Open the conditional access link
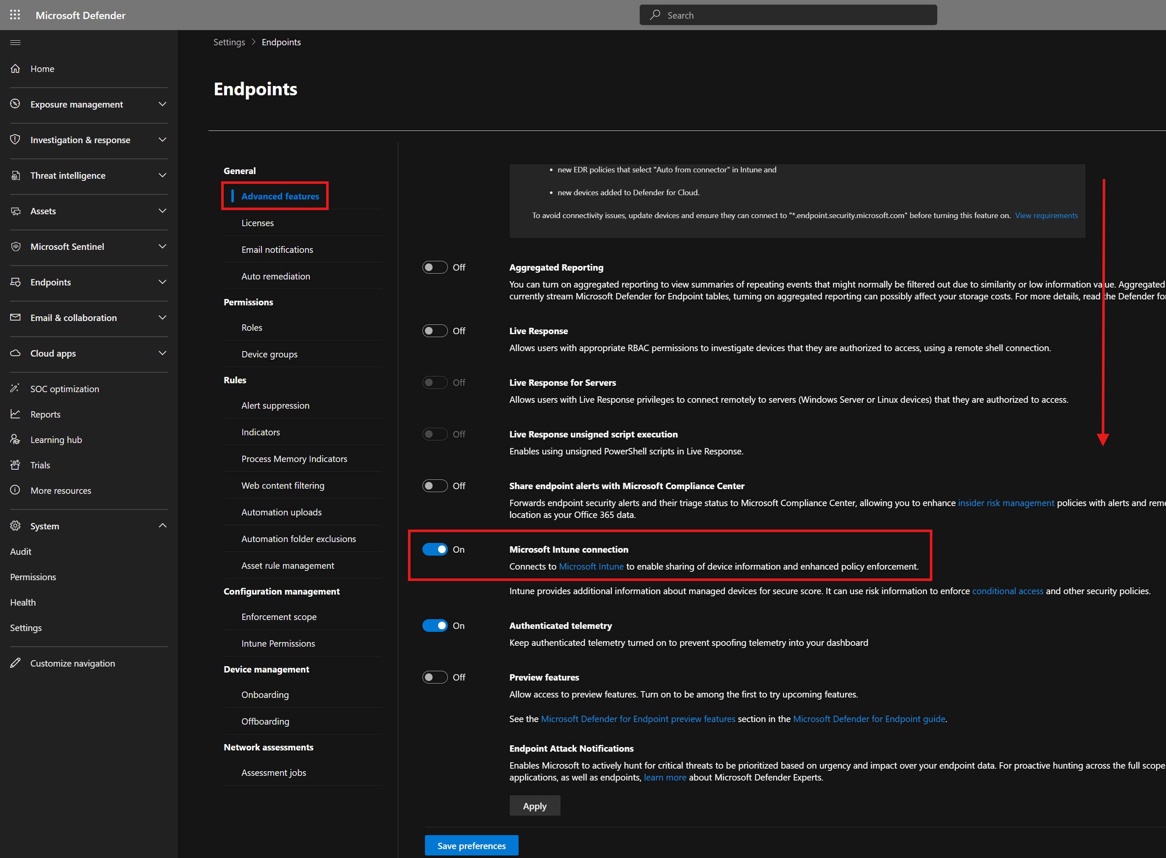The image size is (1166, 858). coord(1008,590)
